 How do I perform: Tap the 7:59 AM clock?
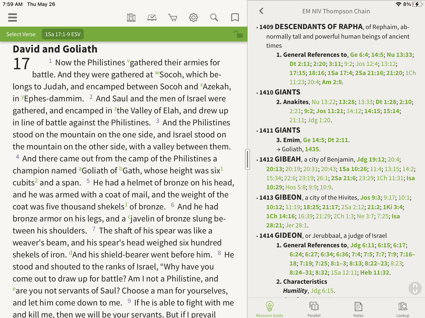[x=12, y=4]
